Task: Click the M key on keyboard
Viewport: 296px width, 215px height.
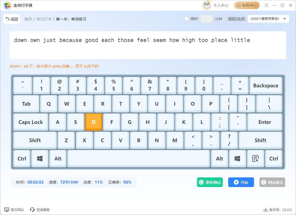Action: click(175, 140)
